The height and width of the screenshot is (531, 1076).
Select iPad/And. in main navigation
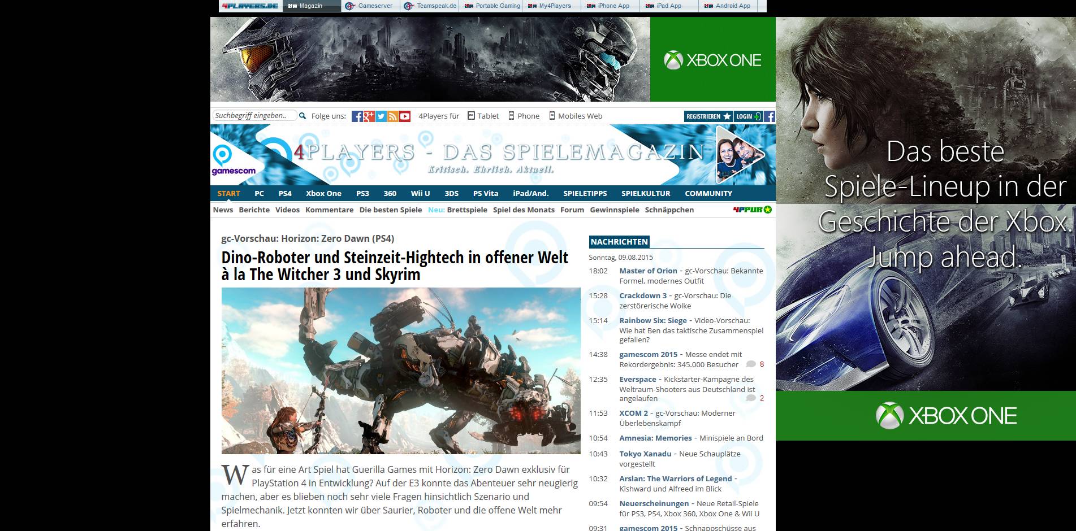[530, 193]
